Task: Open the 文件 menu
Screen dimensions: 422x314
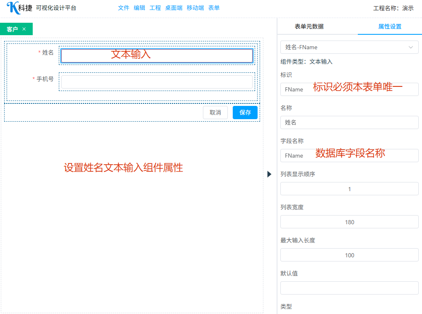Action: pos(123,8)
